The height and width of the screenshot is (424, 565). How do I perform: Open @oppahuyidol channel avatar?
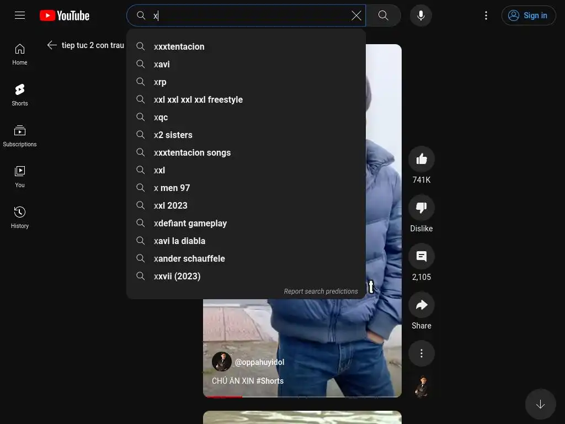[x=222, y=362]
